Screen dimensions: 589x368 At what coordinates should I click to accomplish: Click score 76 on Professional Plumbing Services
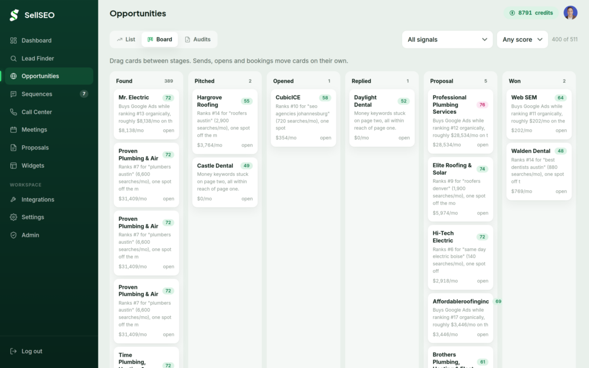click(483, 105)
